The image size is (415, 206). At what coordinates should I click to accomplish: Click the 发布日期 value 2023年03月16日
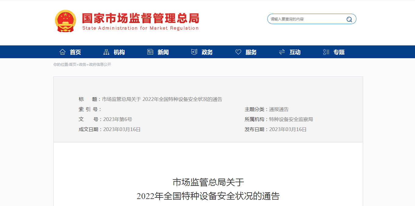[x=288, y=130]
